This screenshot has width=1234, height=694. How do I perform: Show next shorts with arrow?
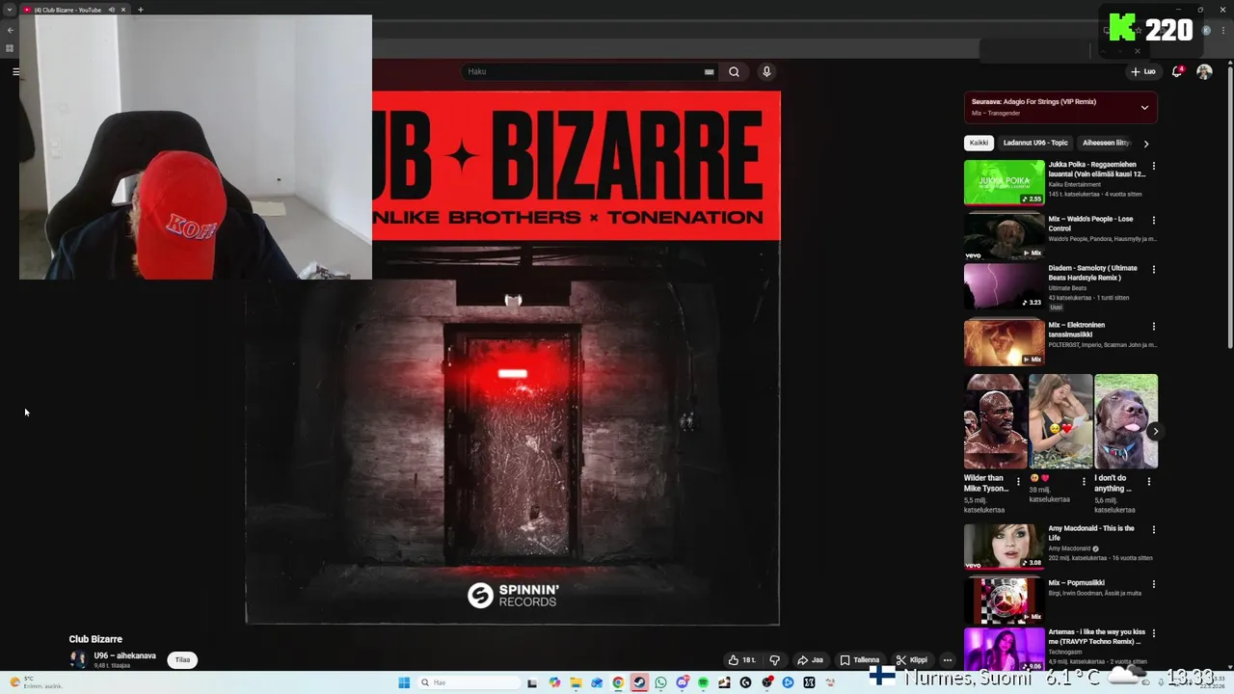(x=1154, y=431)
